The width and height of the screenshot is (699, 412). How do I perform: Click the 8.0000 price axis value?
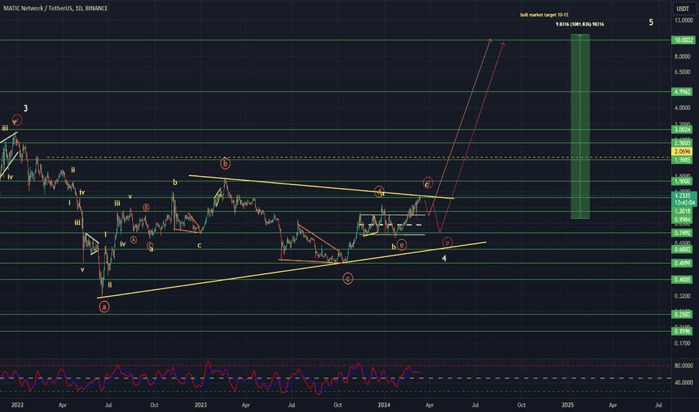683,57
